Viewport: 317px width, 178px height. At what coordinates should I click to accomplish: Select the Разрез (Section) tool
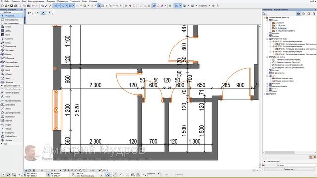11,125
